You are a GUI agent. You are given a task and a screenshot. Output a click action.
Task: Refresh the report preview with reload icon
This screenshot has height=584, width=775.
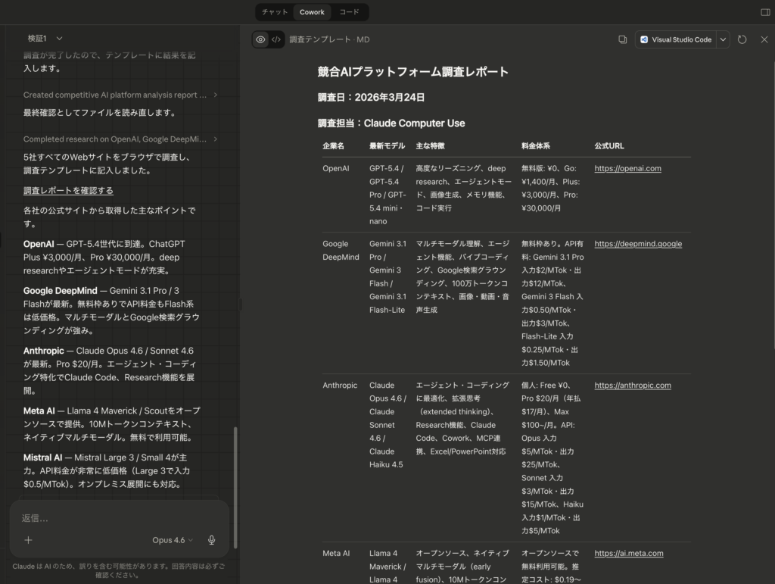point(742,39)
